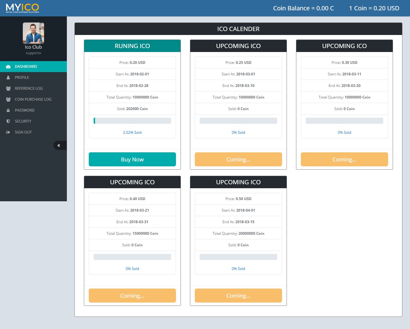Select the Security menu entry
The image size is (410, 329).
click(x=23, y=121)
